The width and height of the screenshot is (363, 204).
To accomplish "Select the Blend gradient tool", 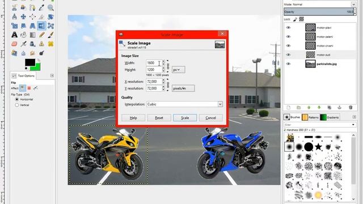I will click(x=32, y=35).
